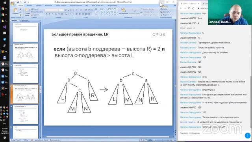Toggle italic formatting
Image resolution: width=252 pixels, height=142 pixels.
click(x=50, y=14)
